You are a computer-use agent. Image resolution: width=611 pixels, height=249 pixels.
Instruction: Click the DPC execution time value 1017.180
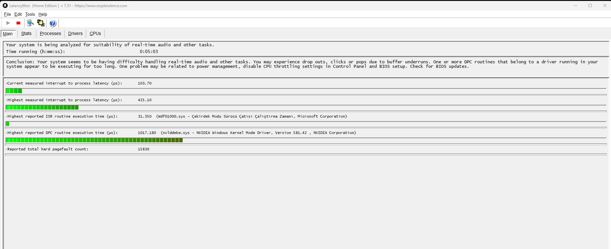tap(147, 133)
